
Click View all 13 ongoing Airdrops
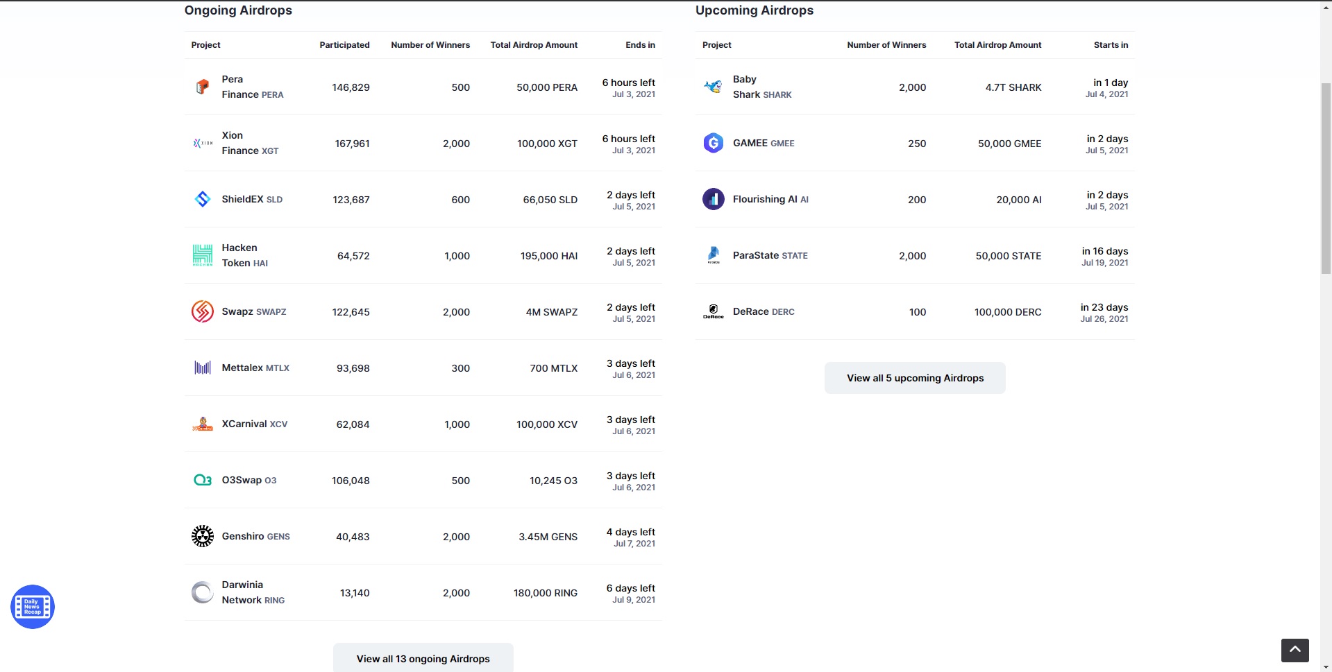point(423,658)
